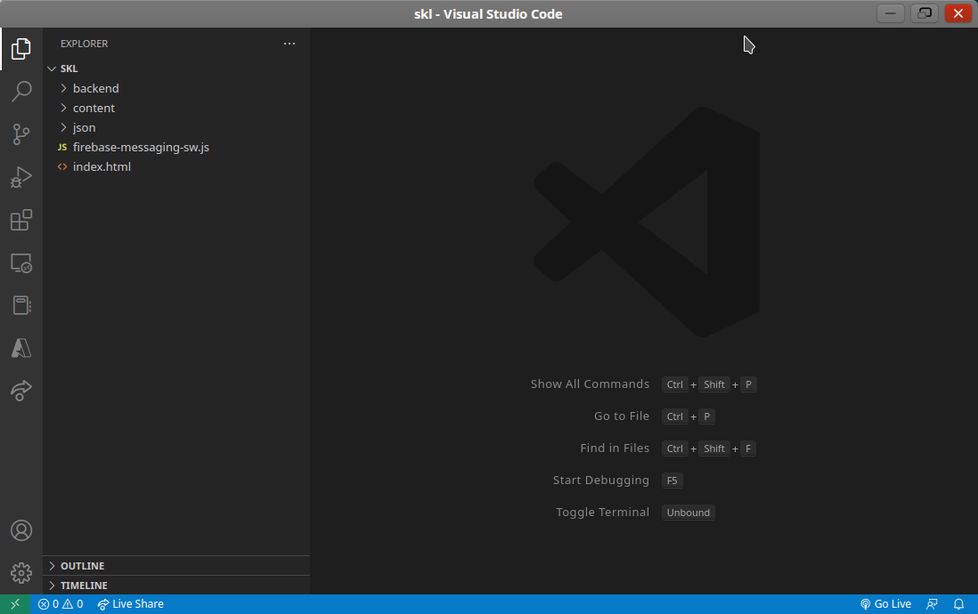Open the Source Control view
The width and height of the screenshot is (978, 614).
(x=21, y=134)
